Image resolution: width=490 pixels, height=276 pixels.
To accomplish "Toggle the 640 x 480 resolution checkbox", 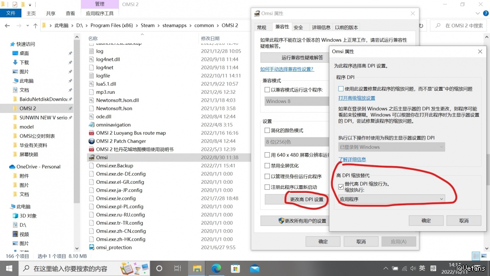I will 267,155.
